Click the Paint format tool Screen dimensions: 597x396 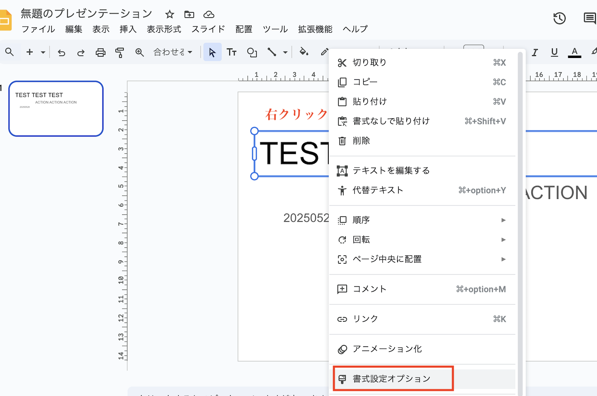tap(119, 52)
